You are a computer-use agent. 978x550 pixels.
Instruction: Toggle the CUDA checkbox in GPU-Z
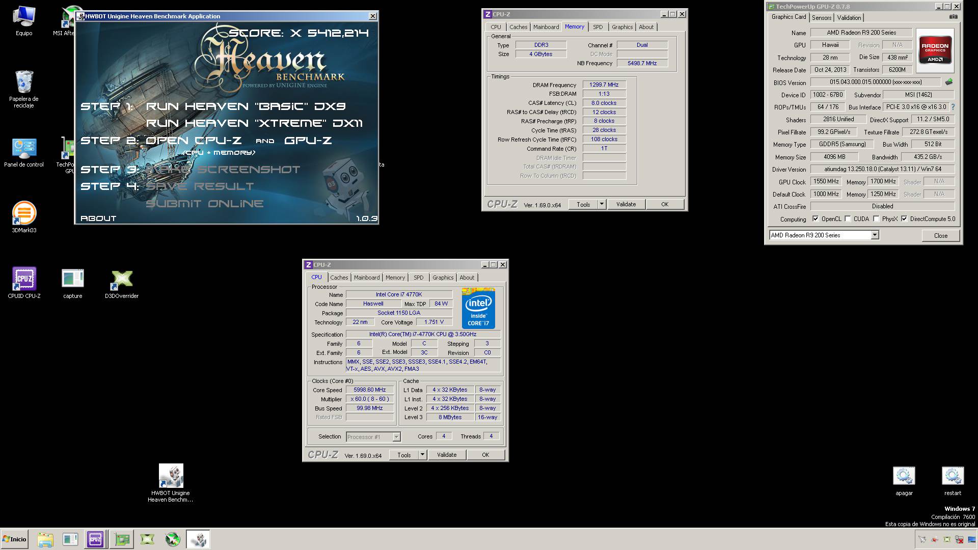(848, 219)
